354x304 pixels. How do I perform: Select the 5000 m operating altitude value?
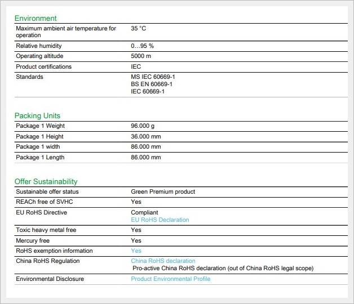point(140,56)
